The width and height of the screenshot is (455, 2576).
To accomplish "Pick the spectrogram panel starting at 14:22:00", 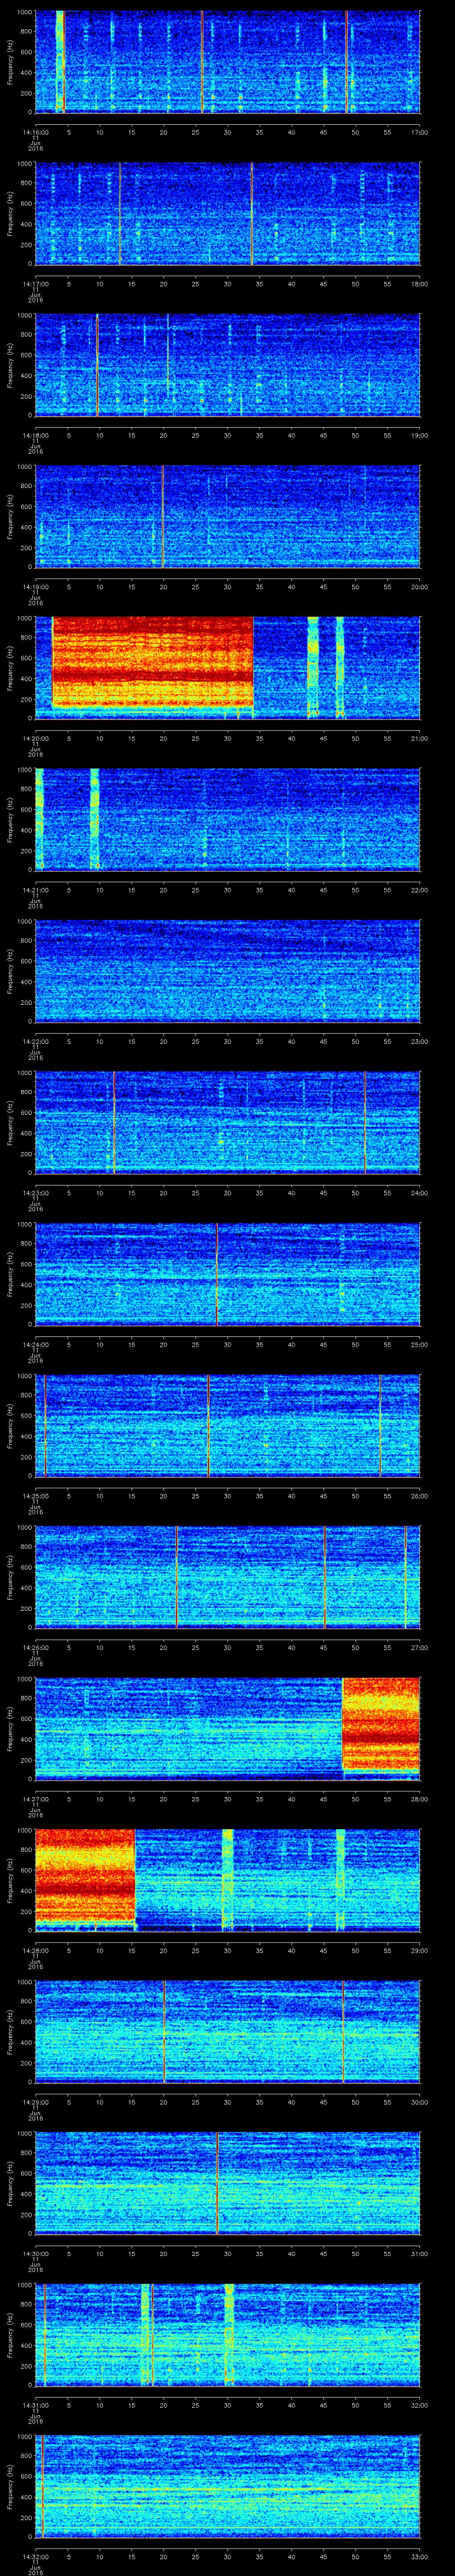I will [x=227, y=971].
